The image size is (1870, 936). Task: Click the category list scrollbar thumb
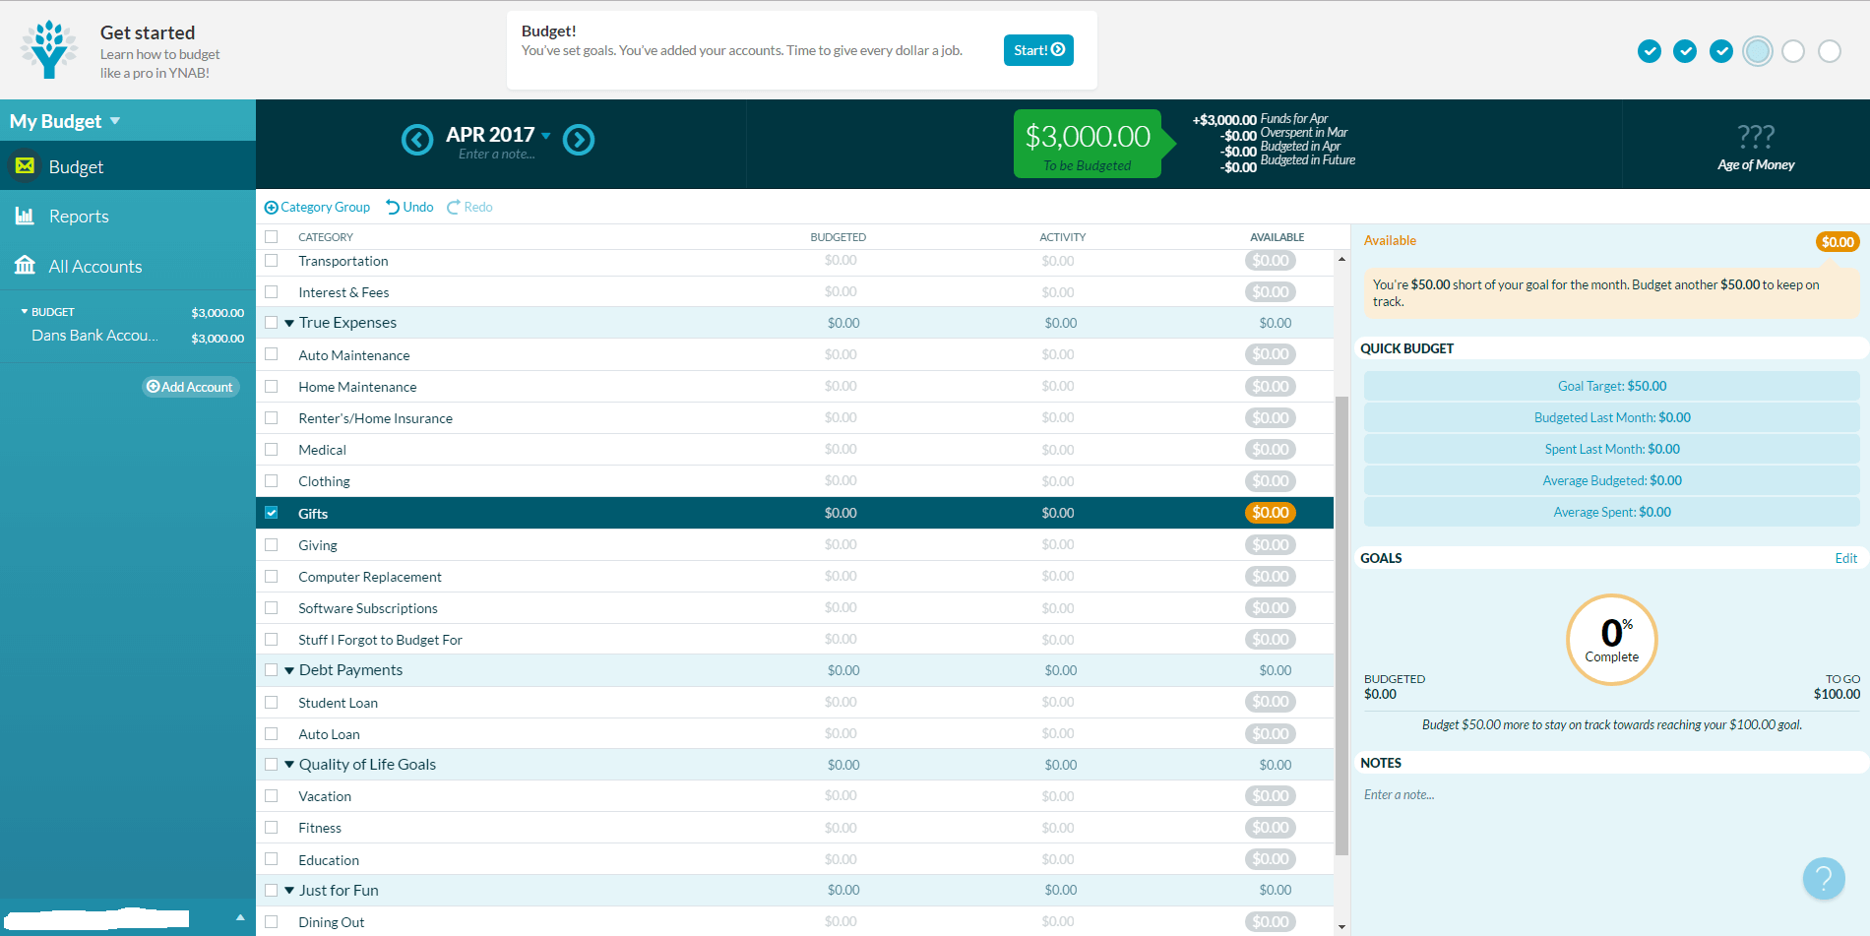point(1341,620)
